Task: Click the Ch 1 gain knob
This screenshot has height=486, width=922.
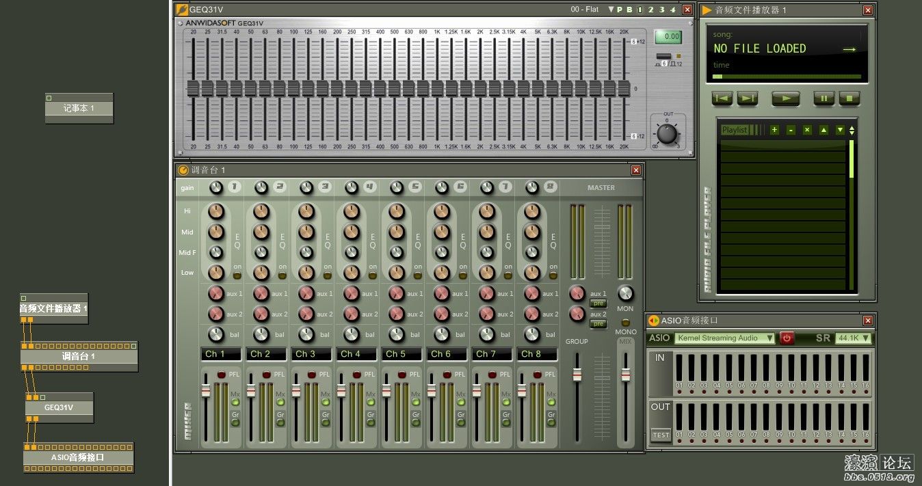Action: (216, 187)
